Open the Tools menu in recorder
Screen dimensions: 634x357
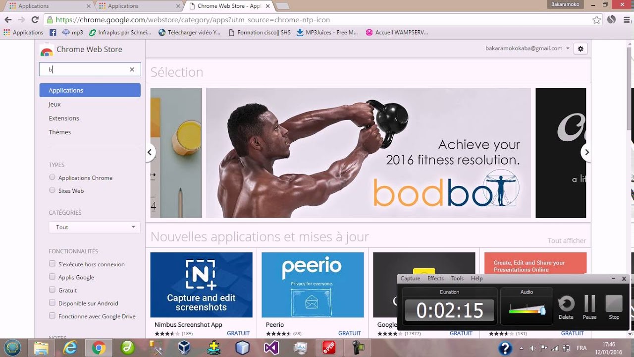pos(457,279)
